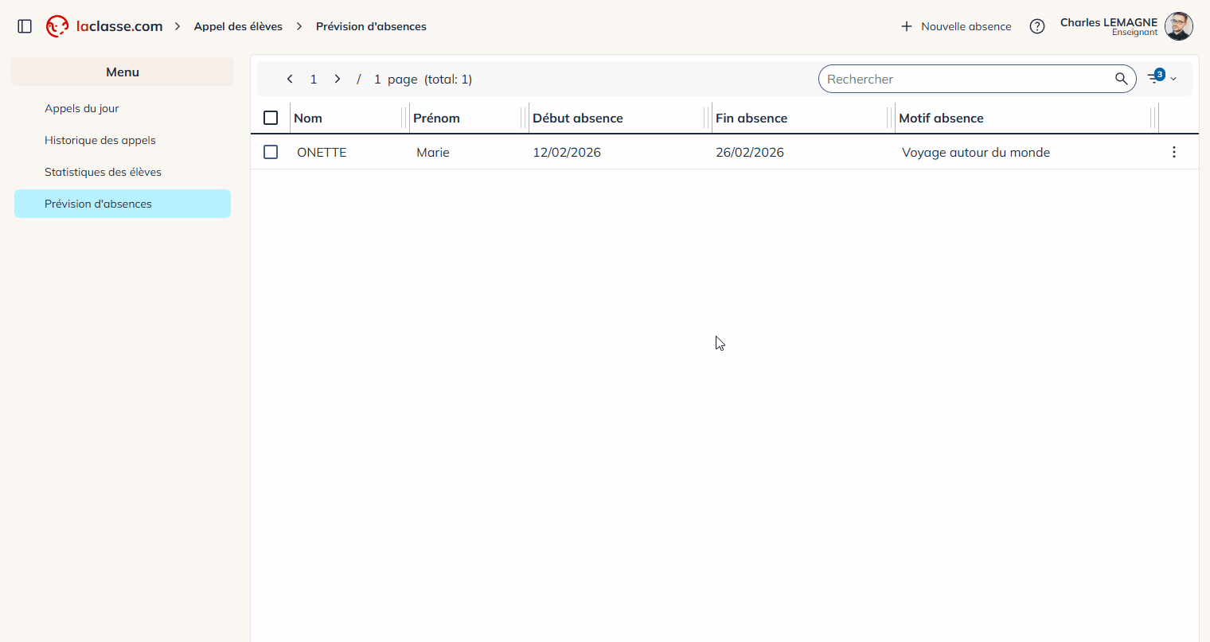
Task: Sort by Nom column header
Action: (308, 118)
